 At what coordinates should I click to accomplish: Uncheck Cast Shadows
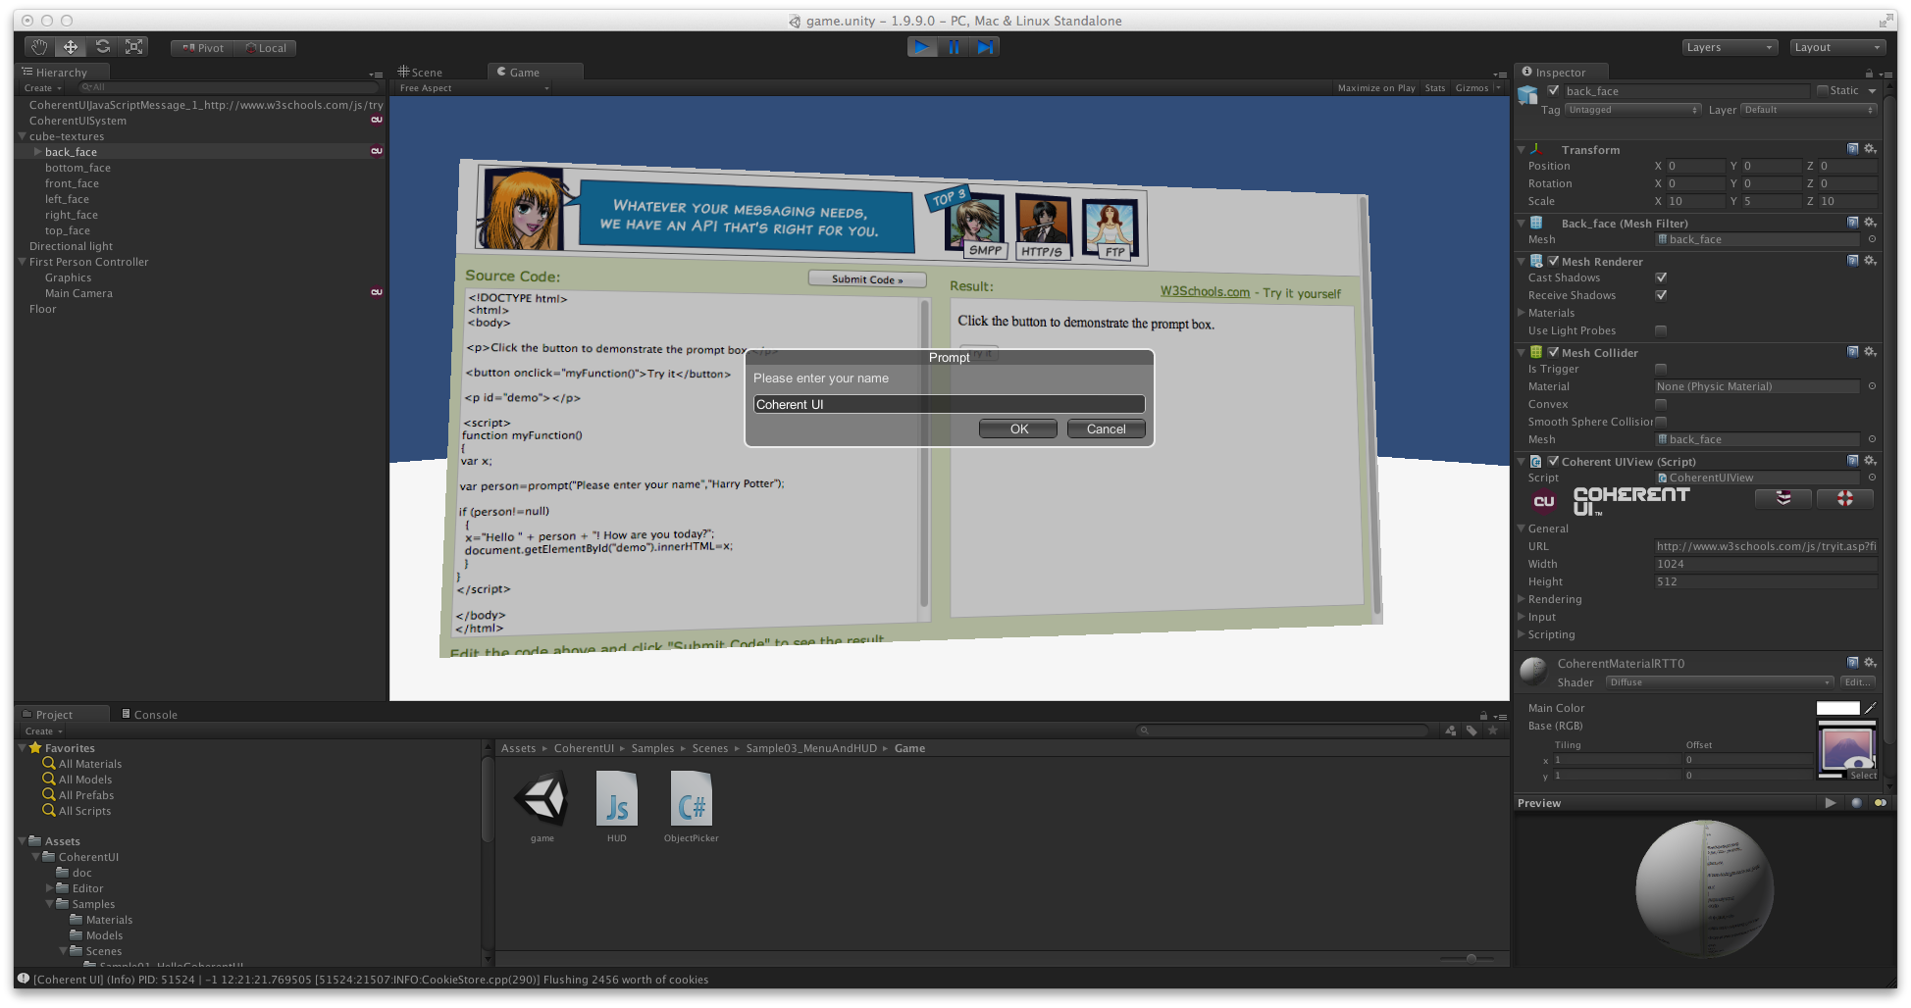click(1661, 277)
